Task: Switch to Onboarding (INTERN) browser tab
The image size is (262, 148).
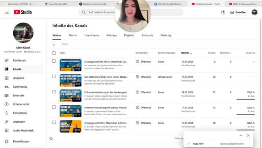Action: click(x=19, y=4)
